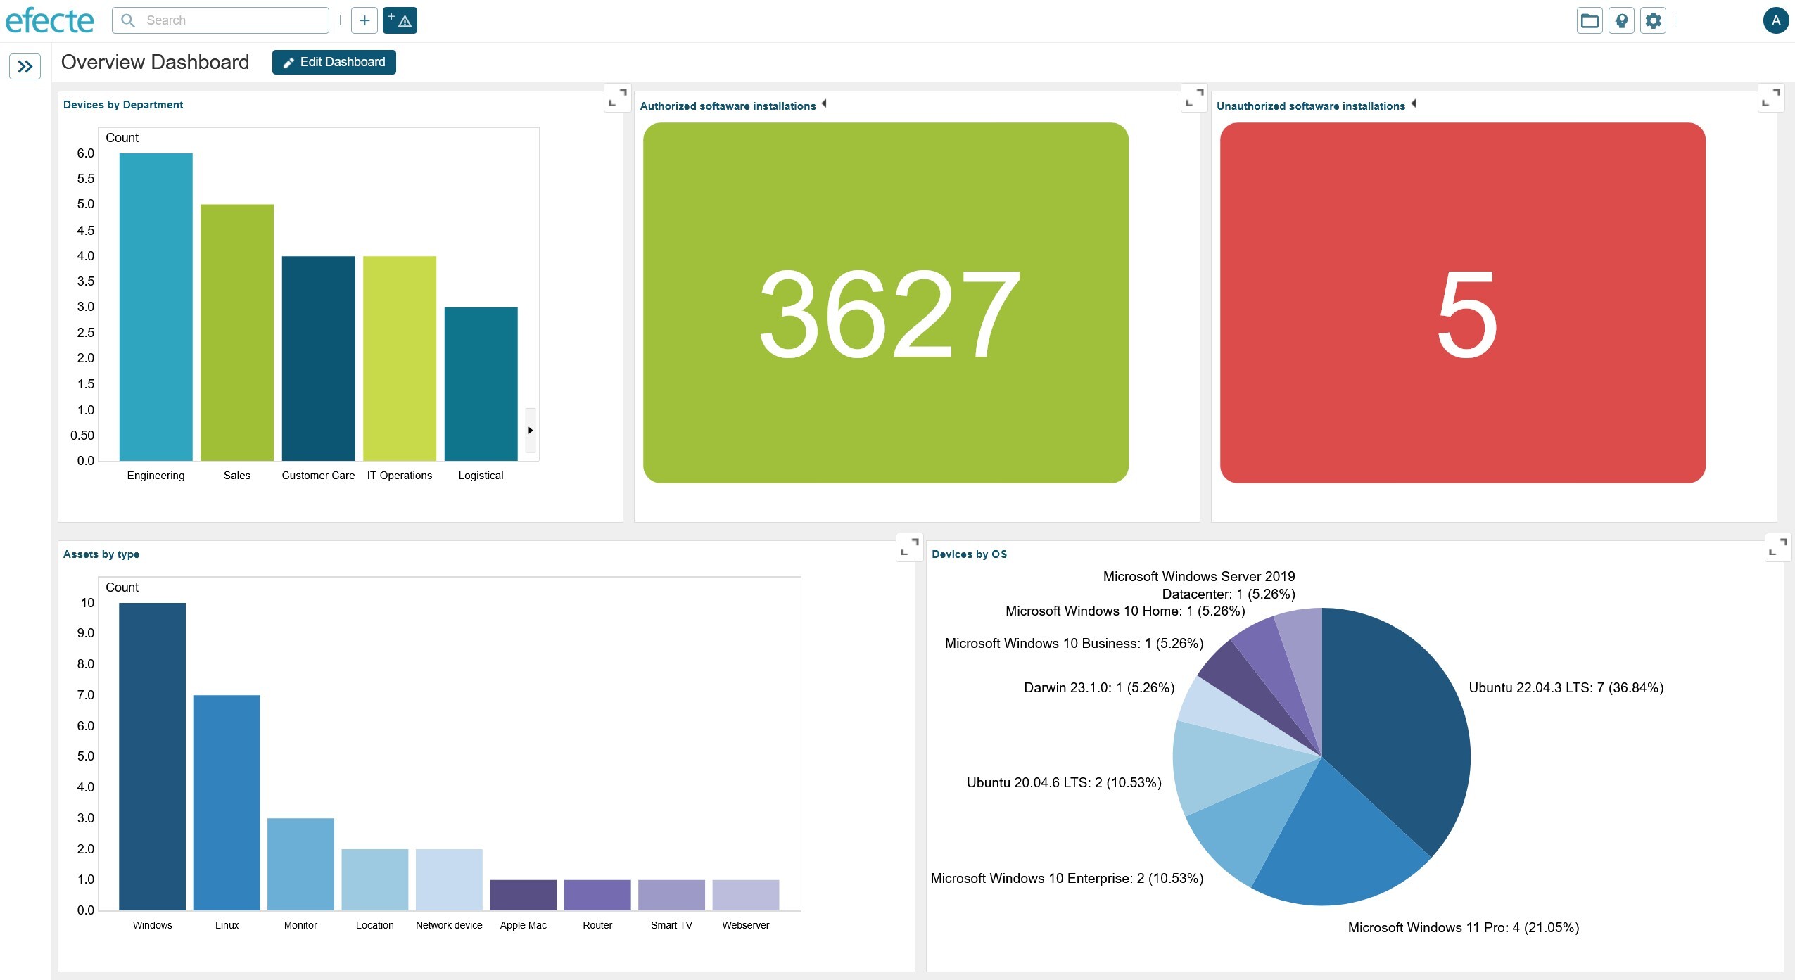Maximize the Devices by Department widget
Screen dimensions: 1795x980
[x=617, y=97]
